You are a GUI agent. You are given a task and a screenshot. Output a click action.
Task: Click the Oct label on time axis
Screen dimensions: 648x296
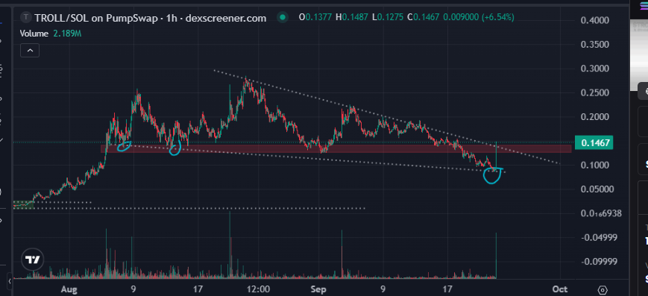(559, 289)
